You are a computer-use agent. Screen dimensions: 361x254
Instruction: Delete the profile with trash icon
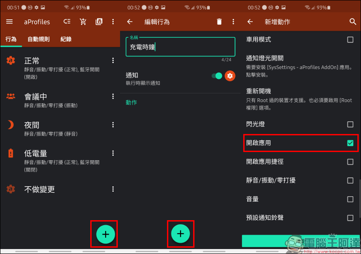point(219,22)
